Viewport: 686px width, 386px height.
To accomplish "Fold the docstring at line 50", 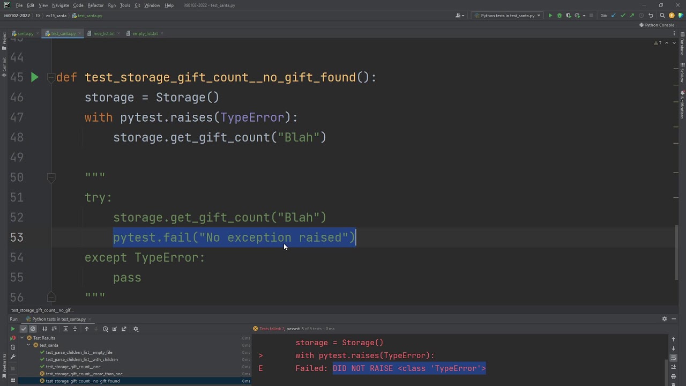I will click(x=51, y=177).
